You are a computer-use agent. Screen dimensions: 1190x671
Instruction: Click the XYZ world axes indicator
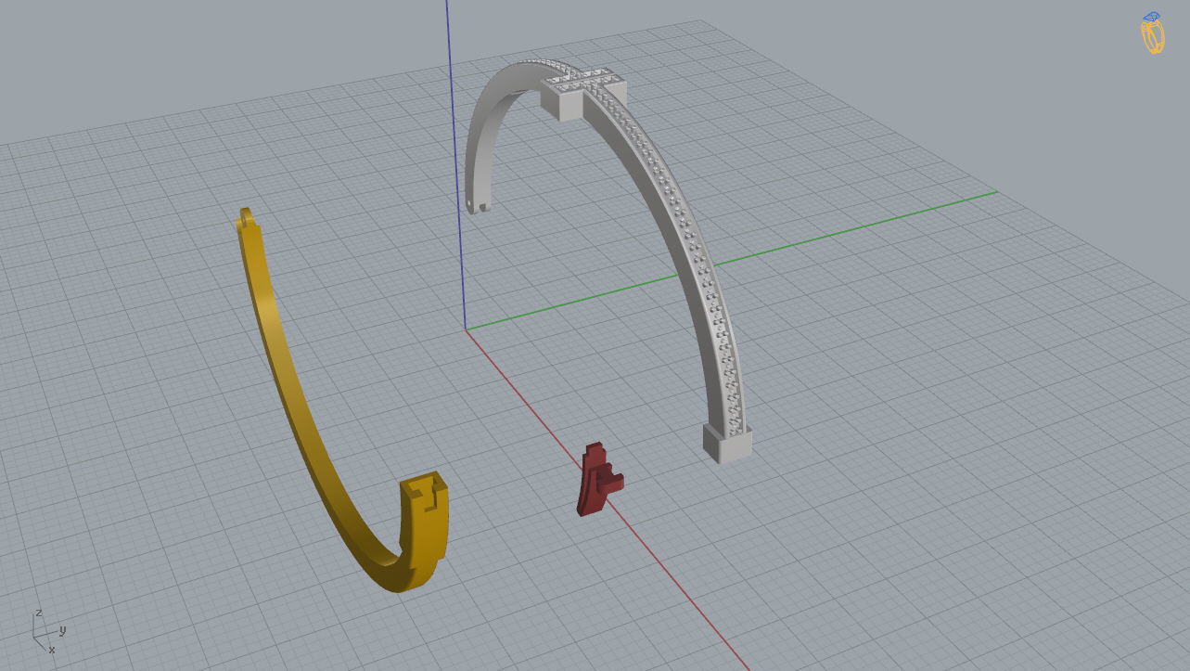click(48, 632)
